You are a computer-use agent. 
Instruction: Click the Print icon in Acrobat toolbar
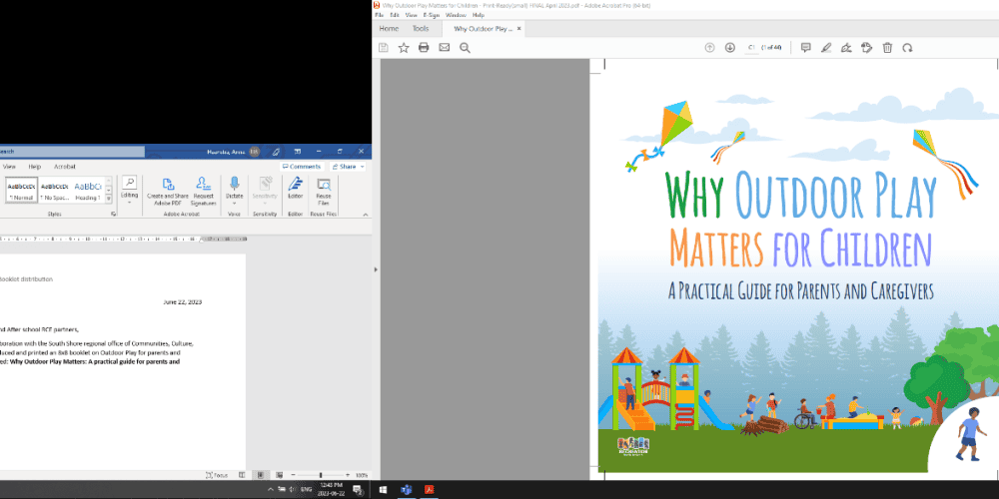click(424, 48)
